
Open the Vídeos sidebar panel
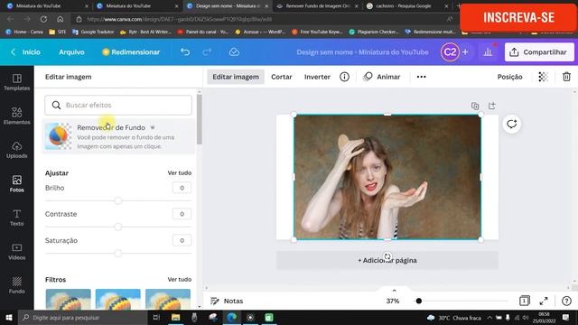(x=16, y=251)
